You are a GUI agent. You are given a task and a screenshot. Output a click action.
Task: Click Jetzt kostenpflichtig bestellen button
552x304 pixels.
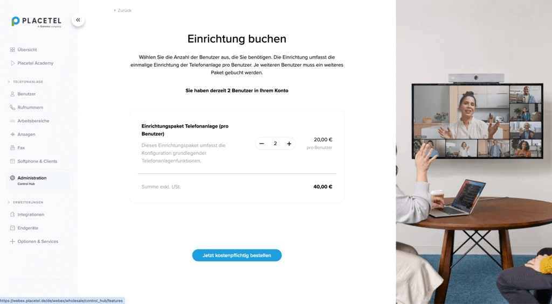[x=237, y=256]
